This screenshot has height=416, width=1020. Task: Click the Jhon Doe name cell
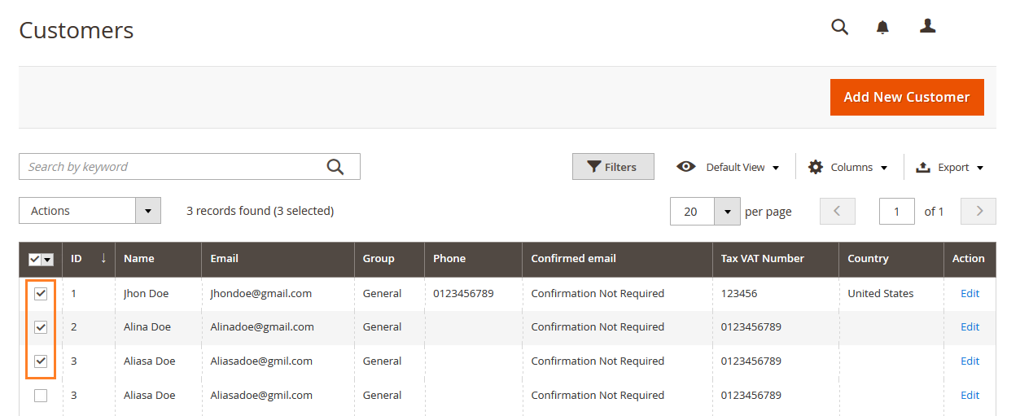coord(147,293)
